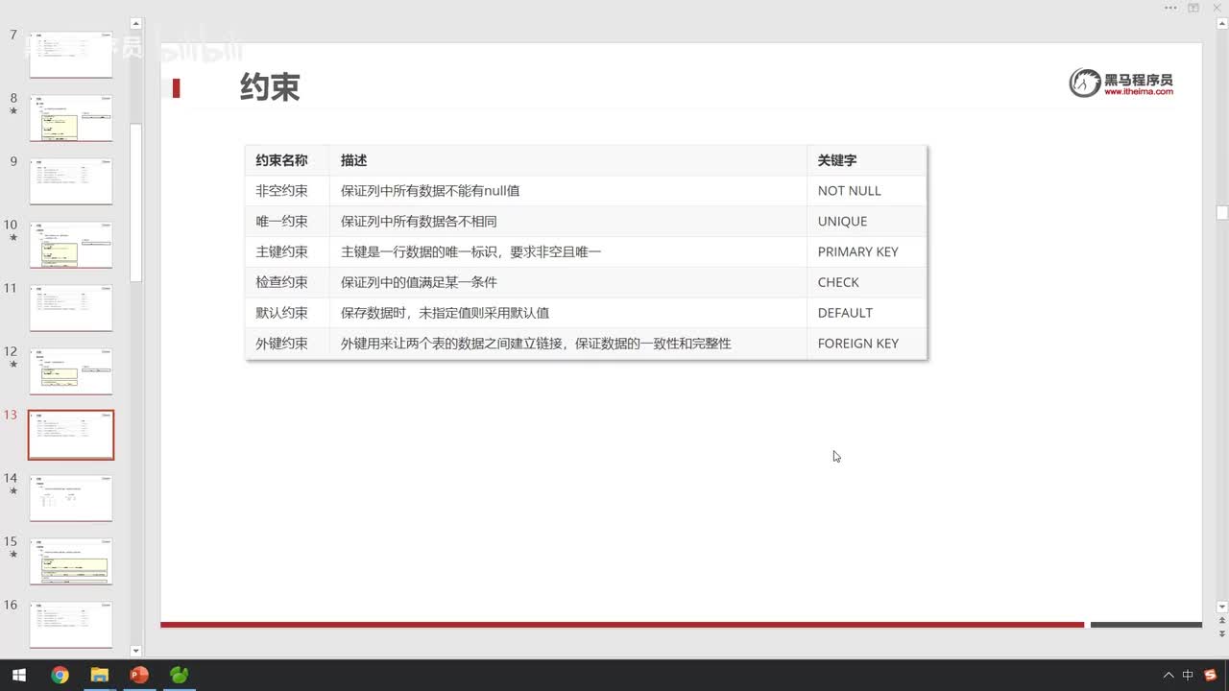Go to the previous slide with the double-up arrow

(x=1222, y=621)
